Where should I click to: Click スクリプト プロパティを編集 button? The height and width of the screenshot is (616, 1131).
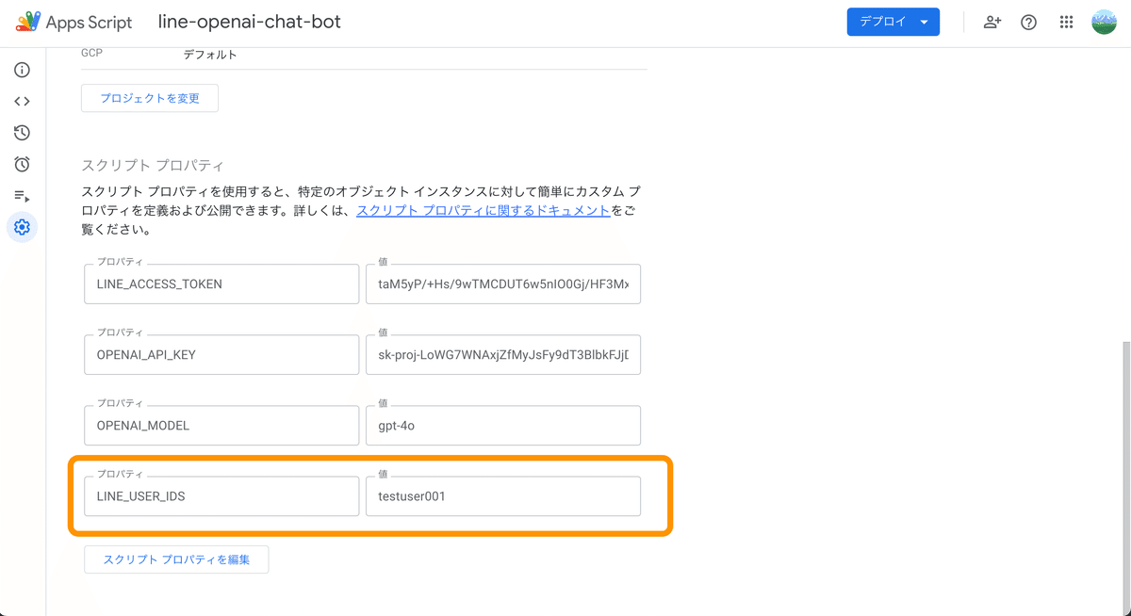point(176,559)
